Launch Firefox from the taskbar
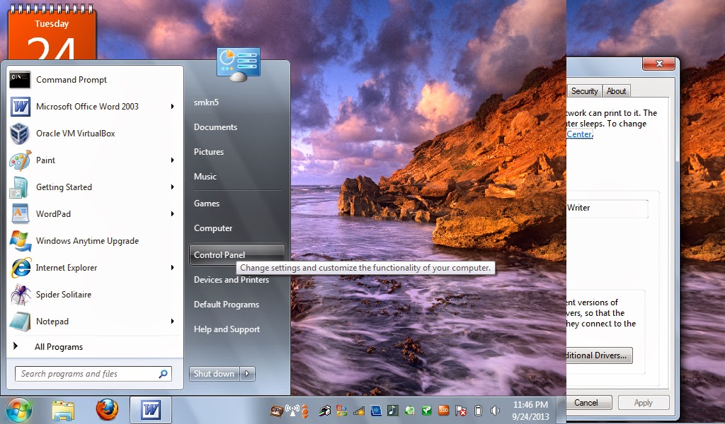 coord(107,409)
